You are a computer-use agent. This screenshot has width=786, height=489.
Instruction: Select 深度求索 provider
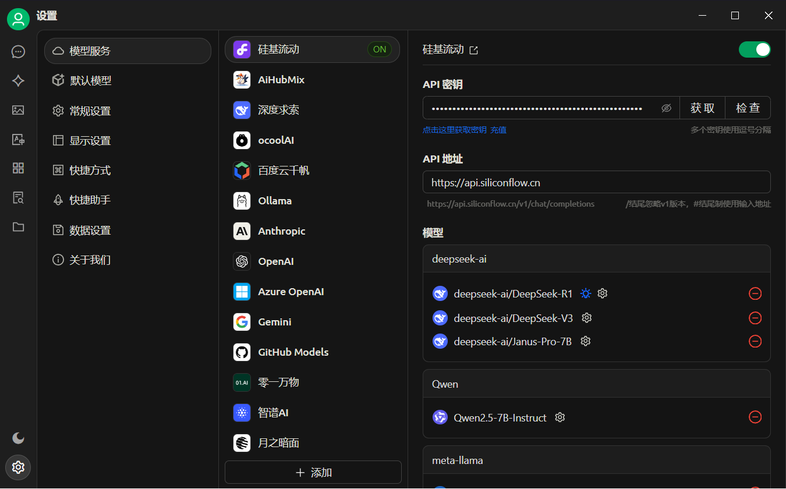click(313, 110)
